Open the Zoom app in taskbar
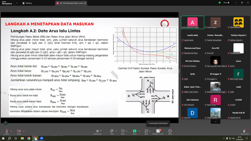Image resolution: width=251 pixels, height=141 pixels. tap(42, 138)
